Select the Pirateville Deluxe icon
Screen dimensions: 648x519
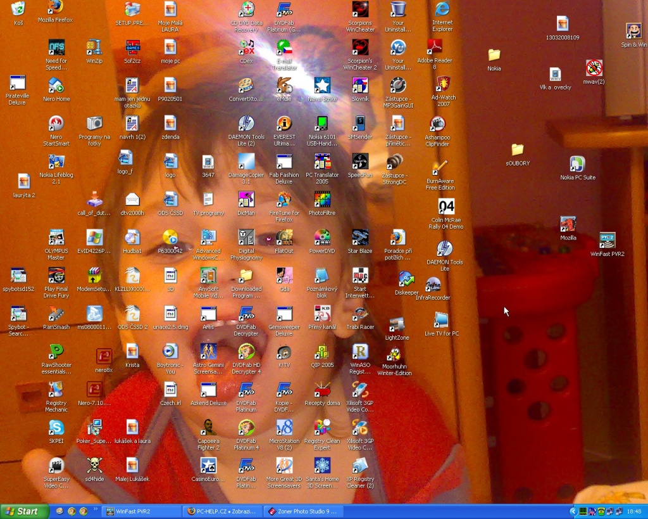coord(17,90)
